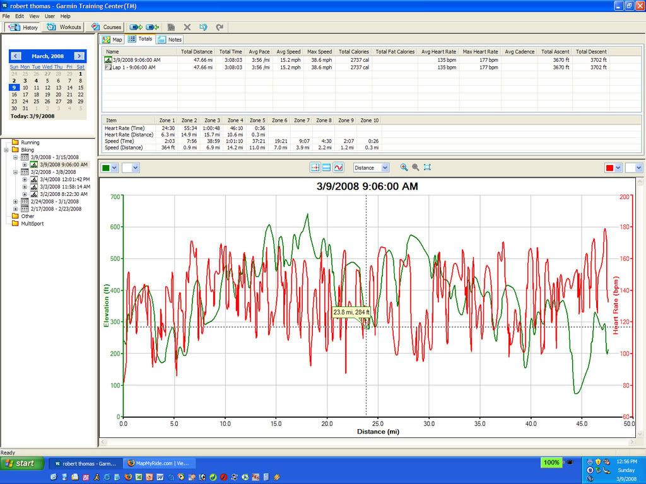The image size is (646, 484).
Task: Expand the 2/17/2008 - 2/23/2008 week
Action: pyautogui.click(x=15, y=209)
